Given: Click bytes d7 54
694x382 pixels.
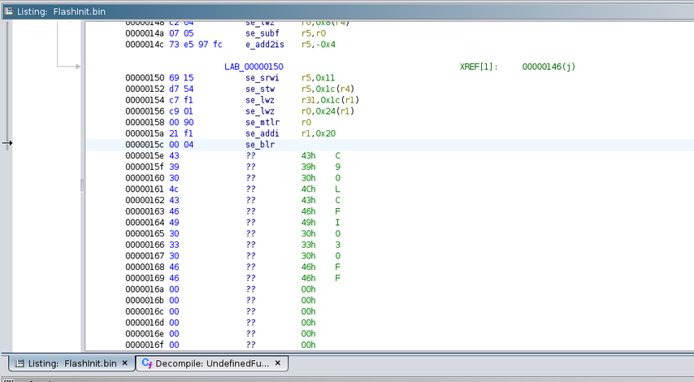Looking at the screenshot, I should coord(181,89).
